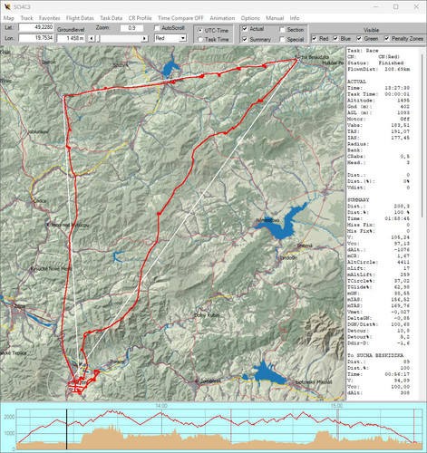Enable the Special checkbox
Screen dimensions: 427x453
click(x=282, y=40)
